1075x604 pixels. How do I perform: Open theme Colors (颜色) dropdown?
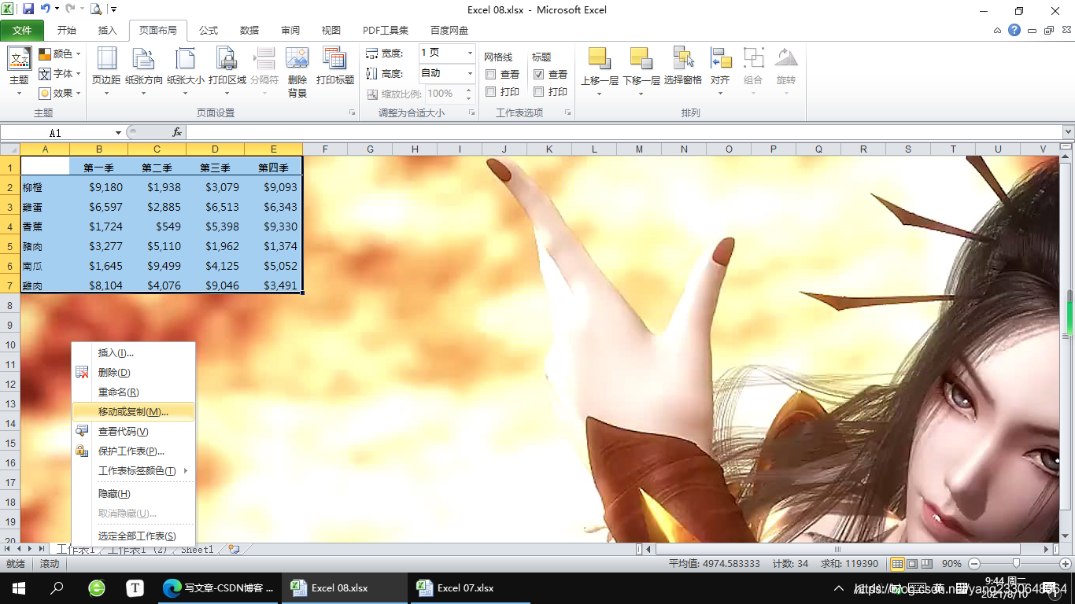pyautogui.click(x=60, y=53)
